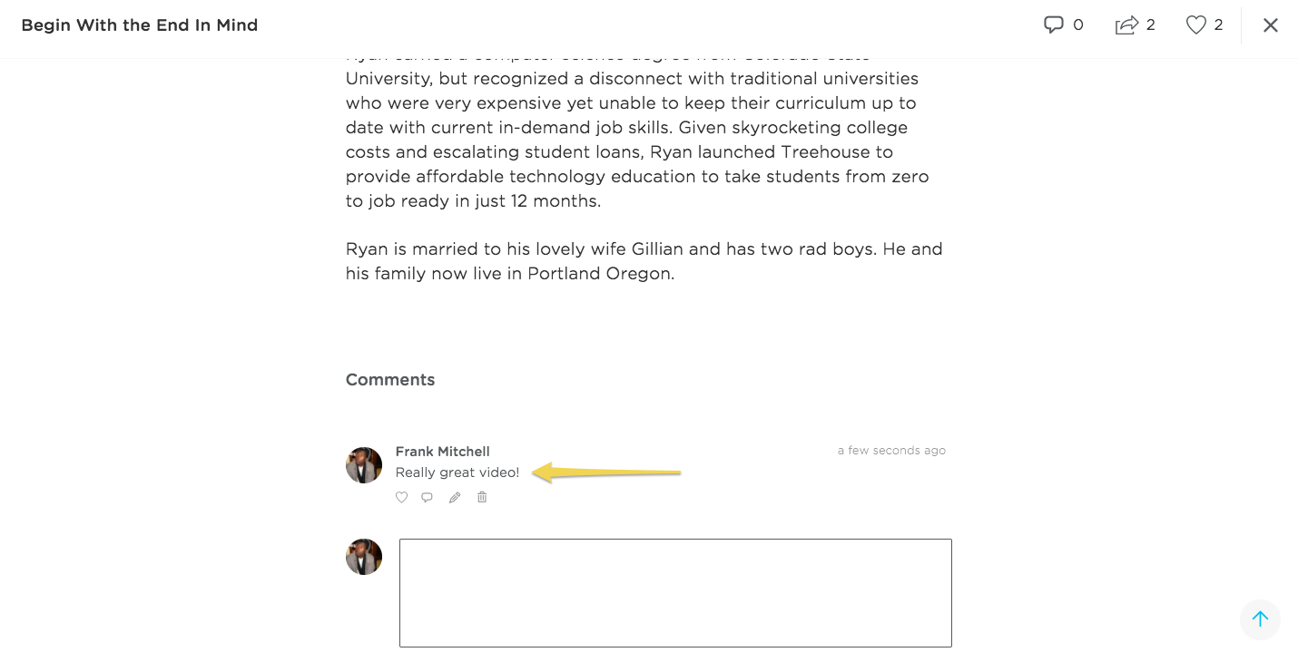Delete the comment with the trash icon

click(482, 497)
